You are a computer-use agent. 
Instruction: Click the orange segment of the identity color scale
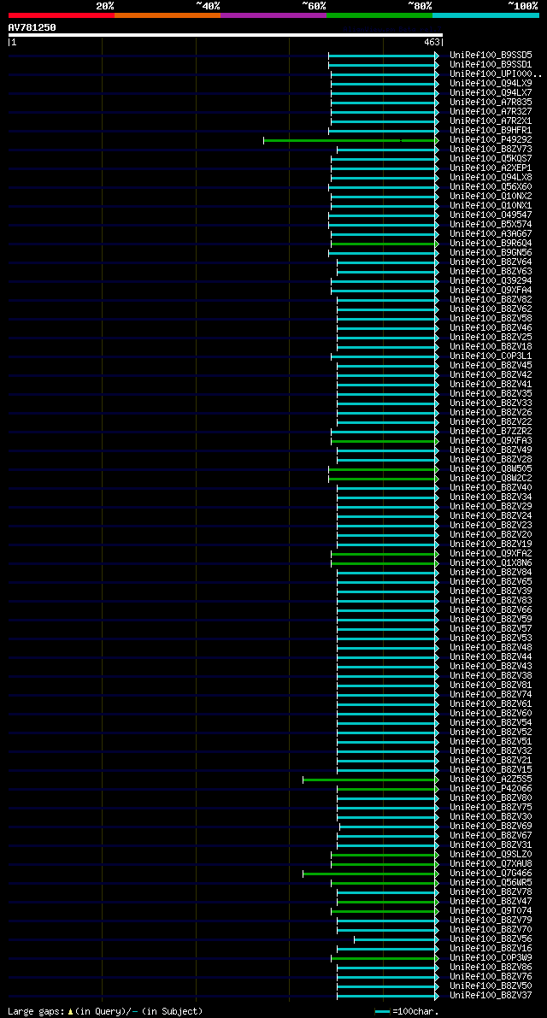(168, 15)
